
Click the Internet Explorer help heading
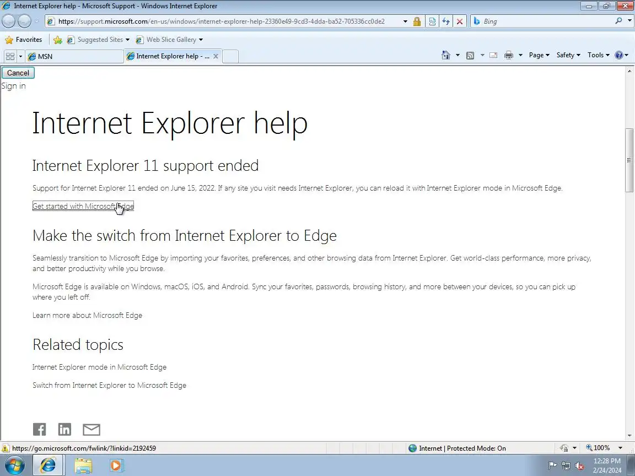170,123
